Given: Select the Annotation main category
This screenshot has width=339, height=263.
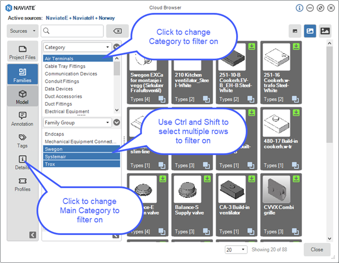Looking at the screenshot, I should (22, 118).
